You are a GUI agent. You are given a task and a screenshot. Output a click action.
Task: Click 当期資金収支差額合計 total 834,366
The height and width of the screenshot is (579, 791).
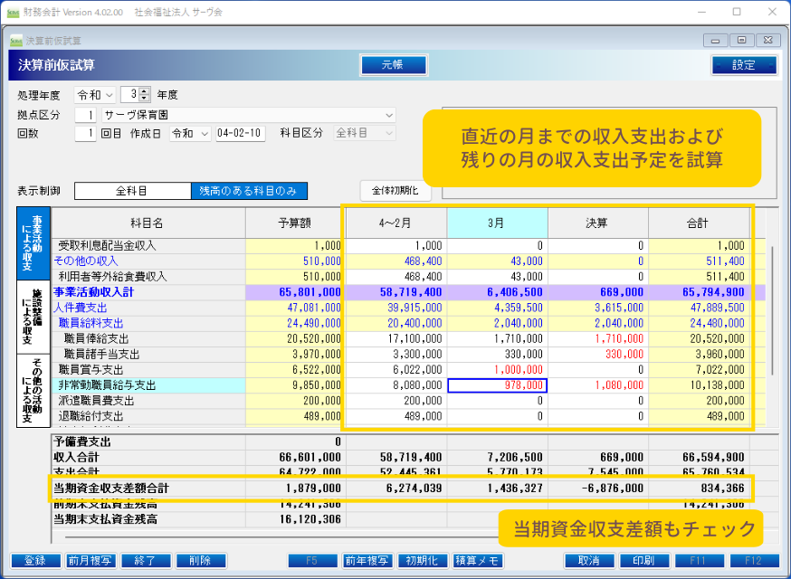click(x=700, y=489)
